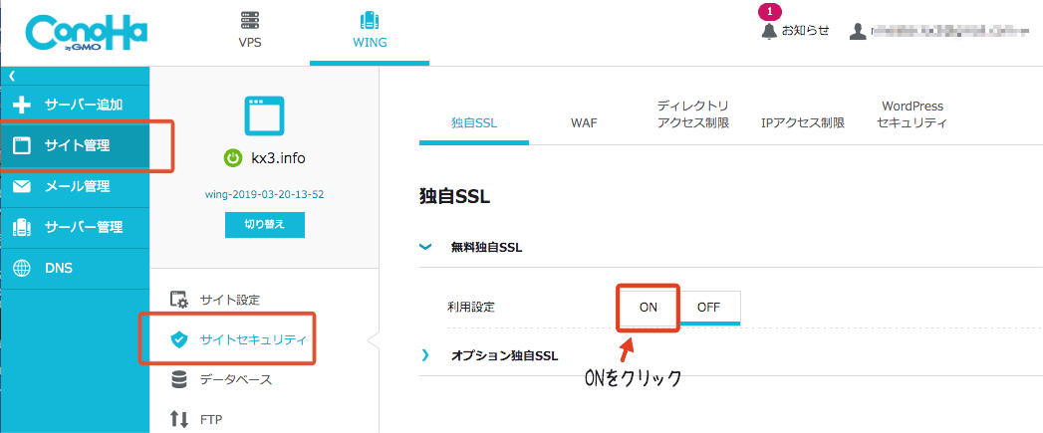Collapse the 無料独自SSL section chevron
This screenshot has width=1043, height=433.
tap(425, 248)
